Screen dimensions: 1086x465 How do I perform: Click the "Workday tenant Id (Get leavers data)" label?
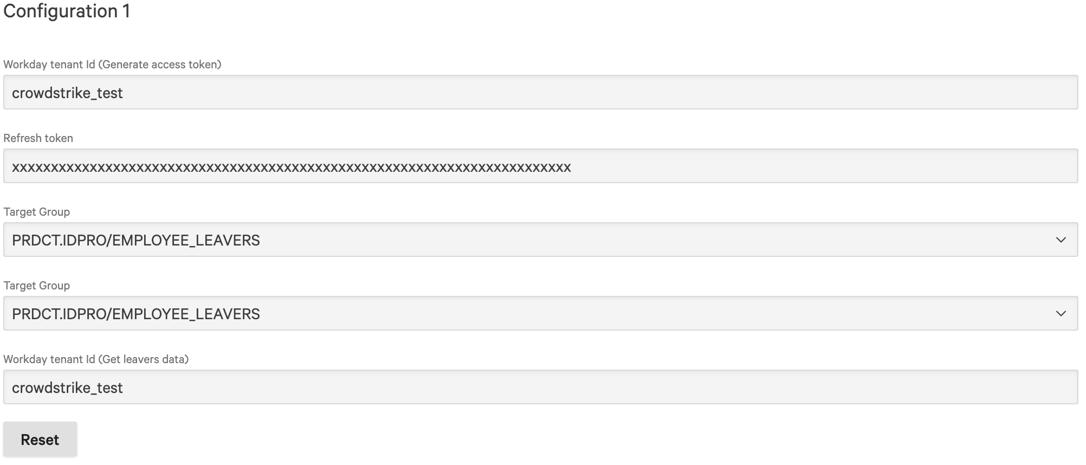coord(96,359)
